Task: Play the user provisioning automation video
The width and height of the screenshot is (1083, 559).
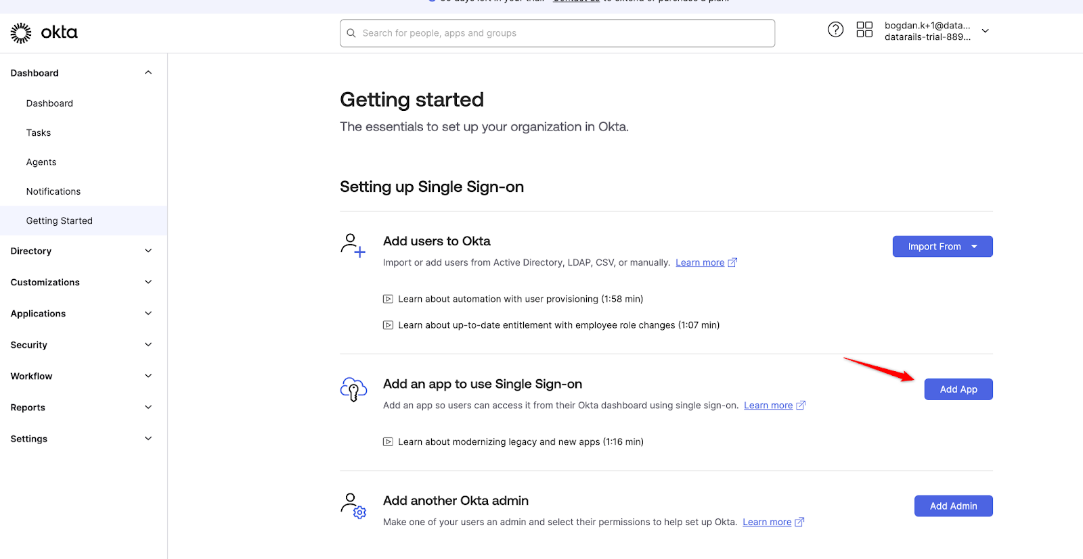Action: [513, 299]
